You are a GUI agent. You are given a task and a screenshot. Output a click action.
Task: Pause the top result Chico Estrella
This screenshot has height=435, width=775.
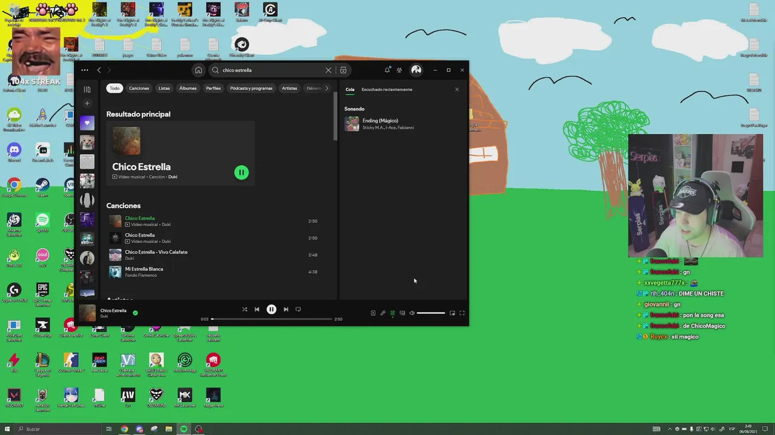(242, 173)
